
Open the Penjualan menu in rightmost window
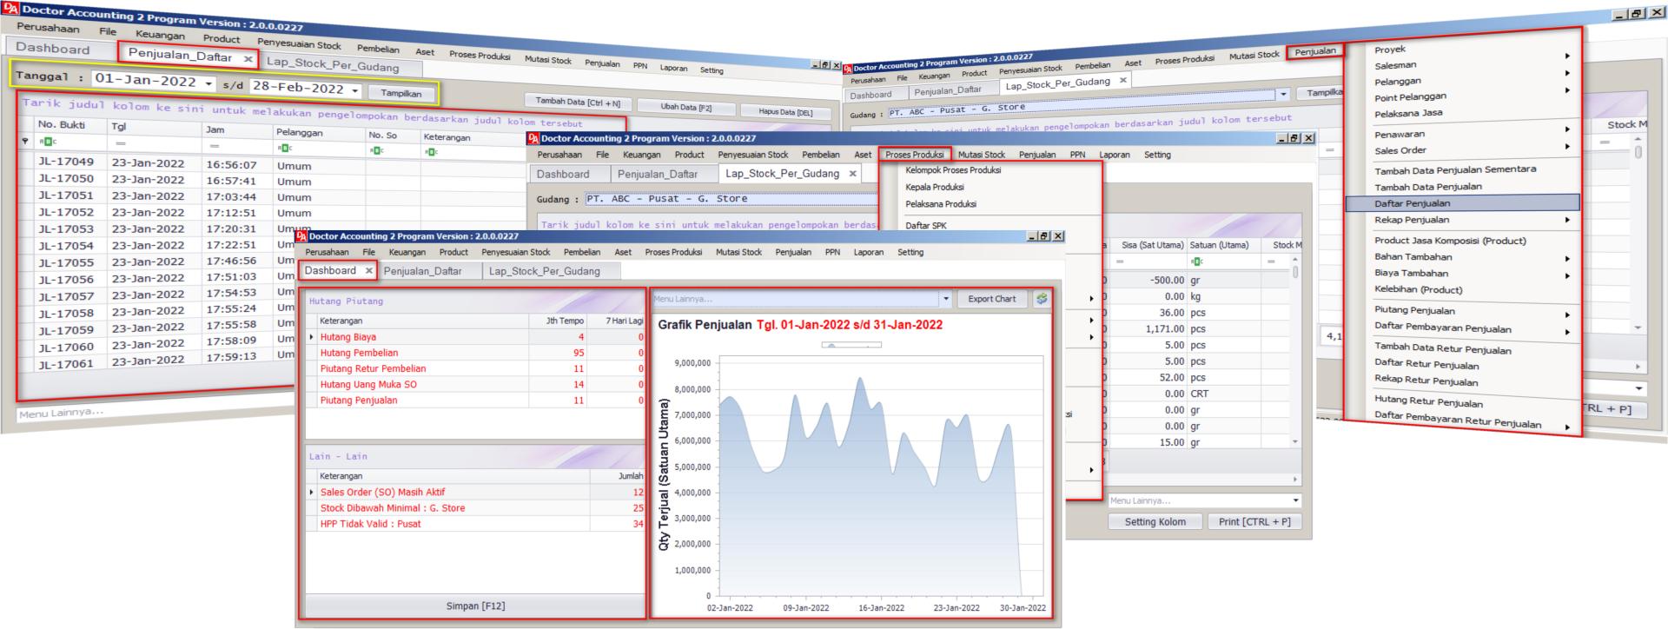(x=1314, y=51)
